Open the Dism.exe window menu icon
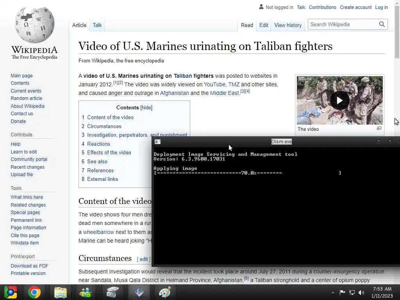Screen dimensions: 400x300 point(157,142)
